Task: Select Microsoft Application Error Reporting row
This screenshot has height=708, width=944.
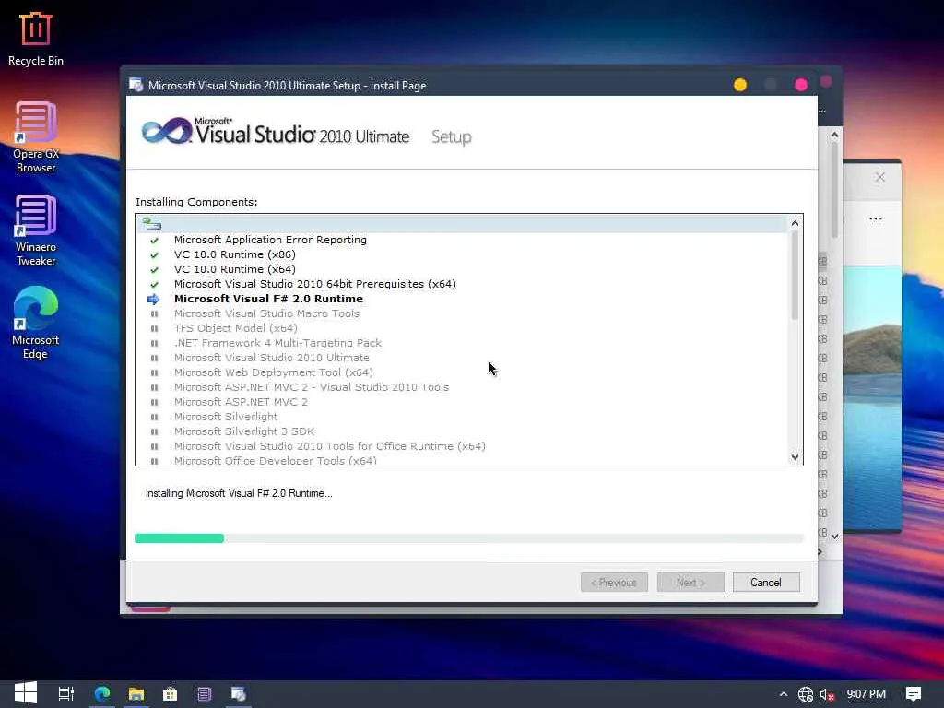Action: (270, 240)
